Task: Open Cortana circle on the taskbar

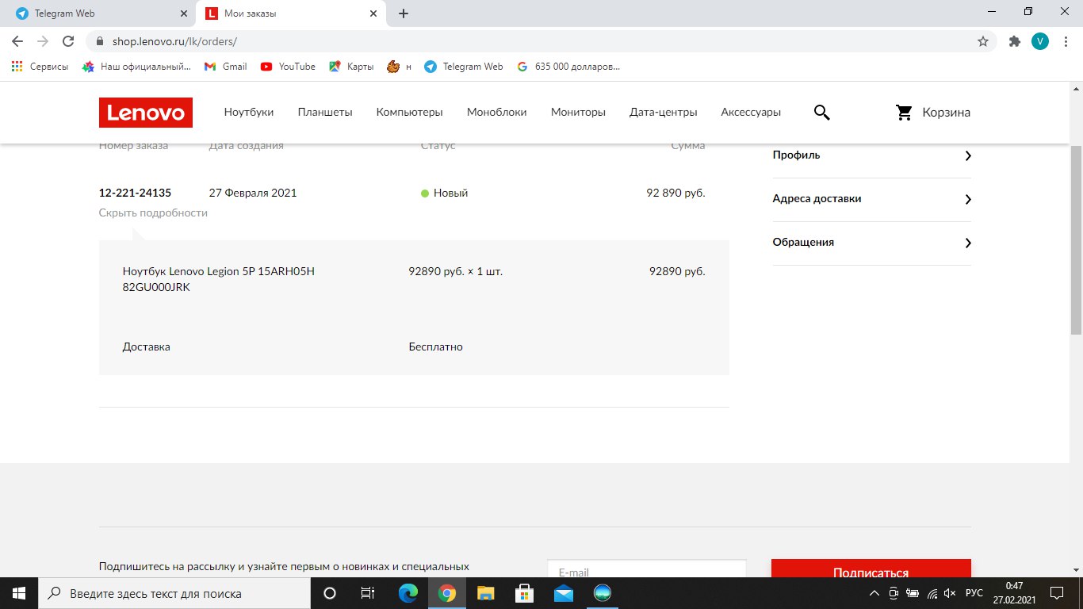Action: coord(330,593)
